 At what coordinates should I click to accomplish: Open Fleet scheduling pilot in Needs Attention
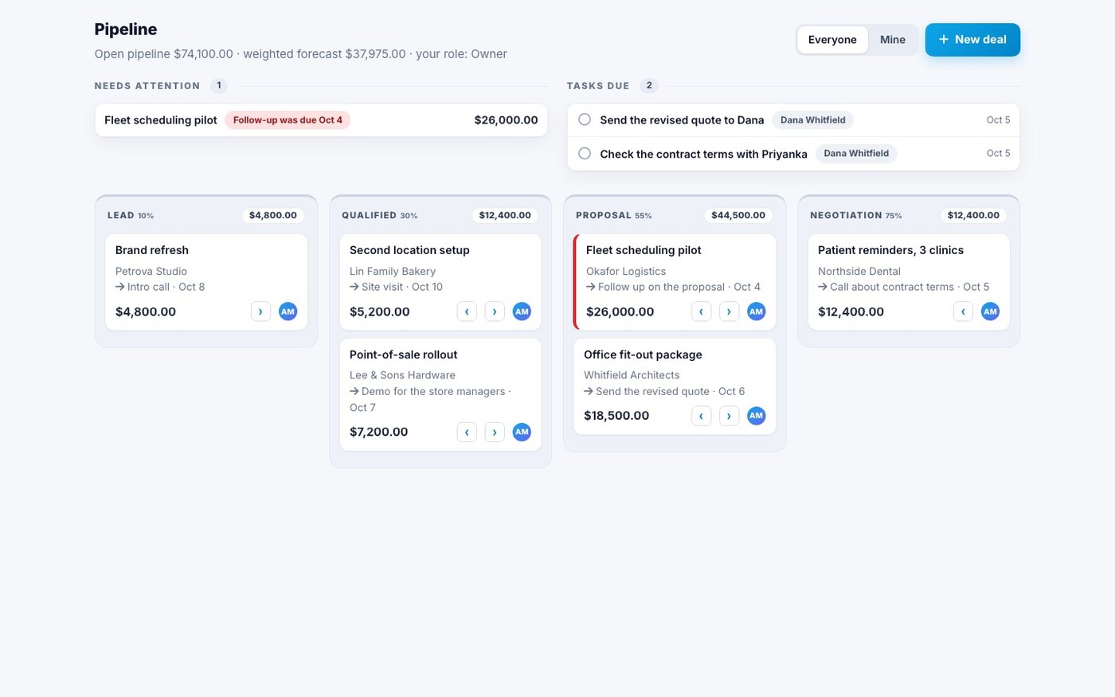pyautogui.click(x=321, y=120)
